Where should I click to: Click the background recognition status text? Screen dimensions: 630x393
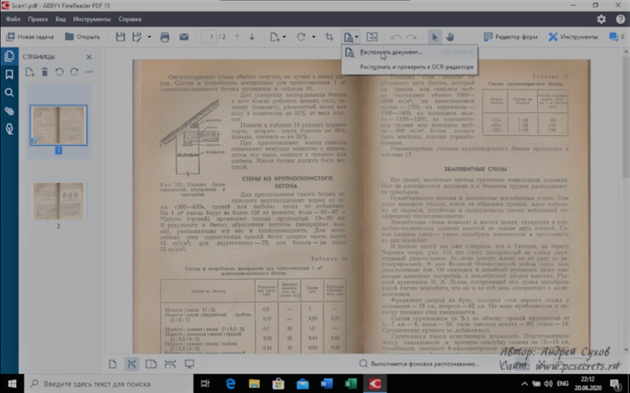pyautogui.click(x=425, y=364)
